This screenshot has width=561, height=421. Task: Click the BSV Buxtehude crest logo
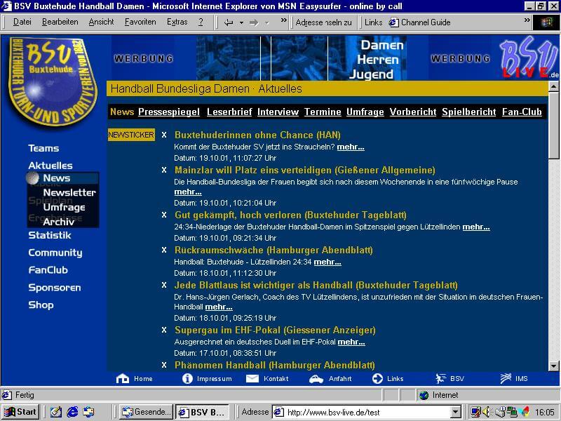click(53, 81)
